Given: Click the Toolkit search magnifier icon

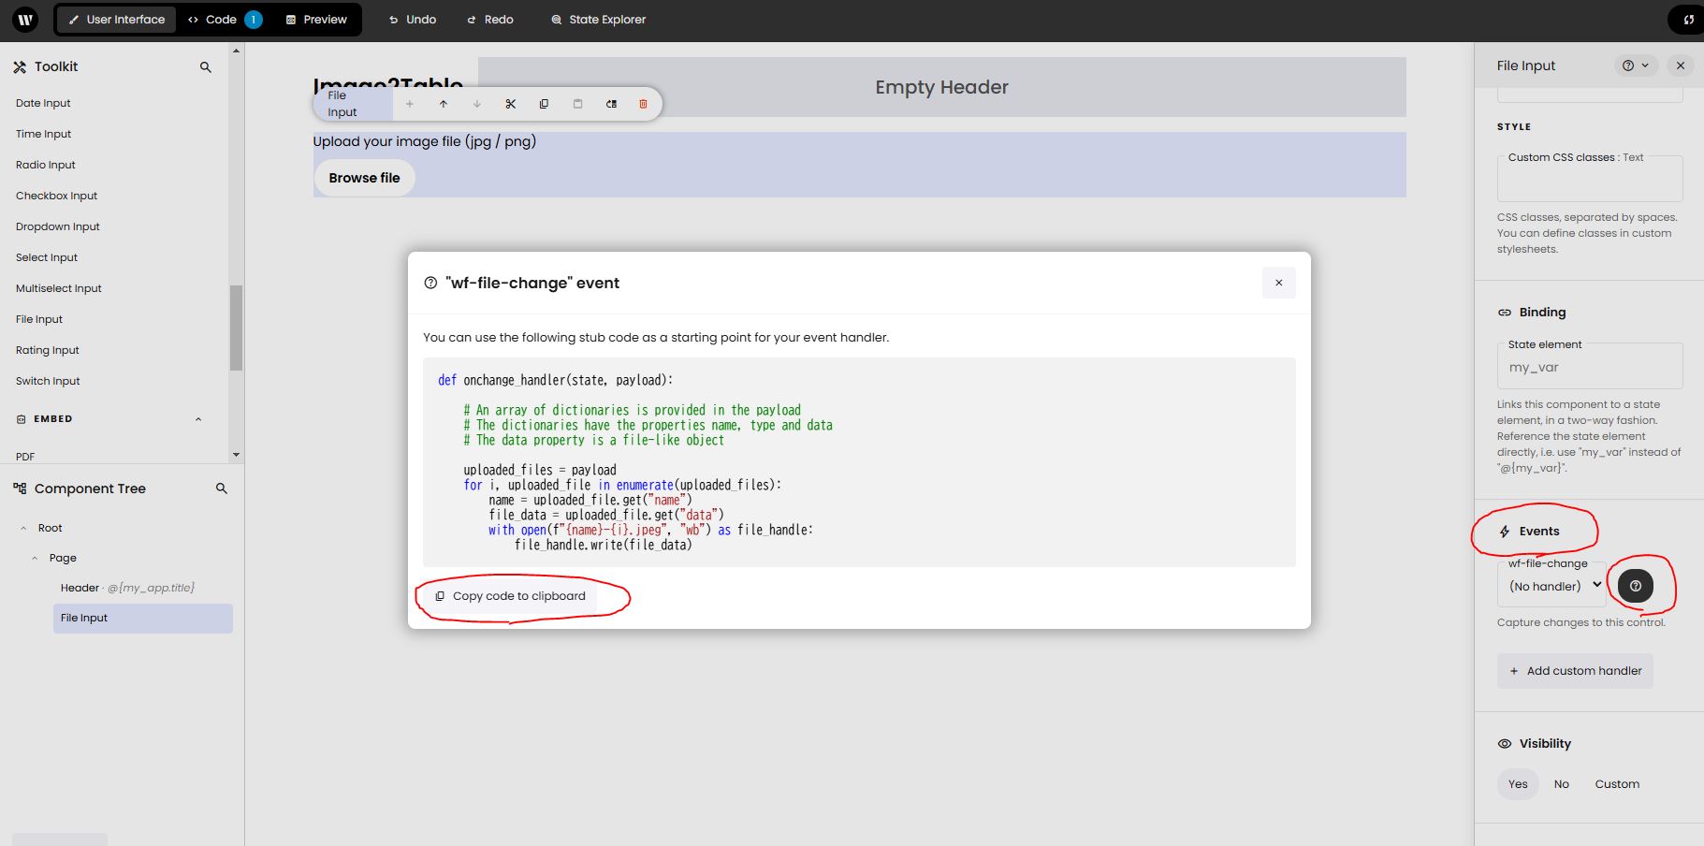Looking at the screenshot, I should [x=206, y=67].
